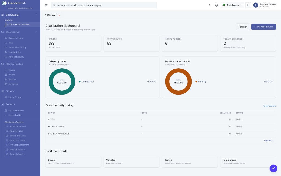This screenshot has height=176, width=281.
Task: Click the Drivers sidebar icon
Action: pyautogui.click(x=6, y=75)
